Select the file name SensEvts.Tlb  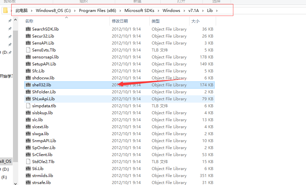point(44,50)
